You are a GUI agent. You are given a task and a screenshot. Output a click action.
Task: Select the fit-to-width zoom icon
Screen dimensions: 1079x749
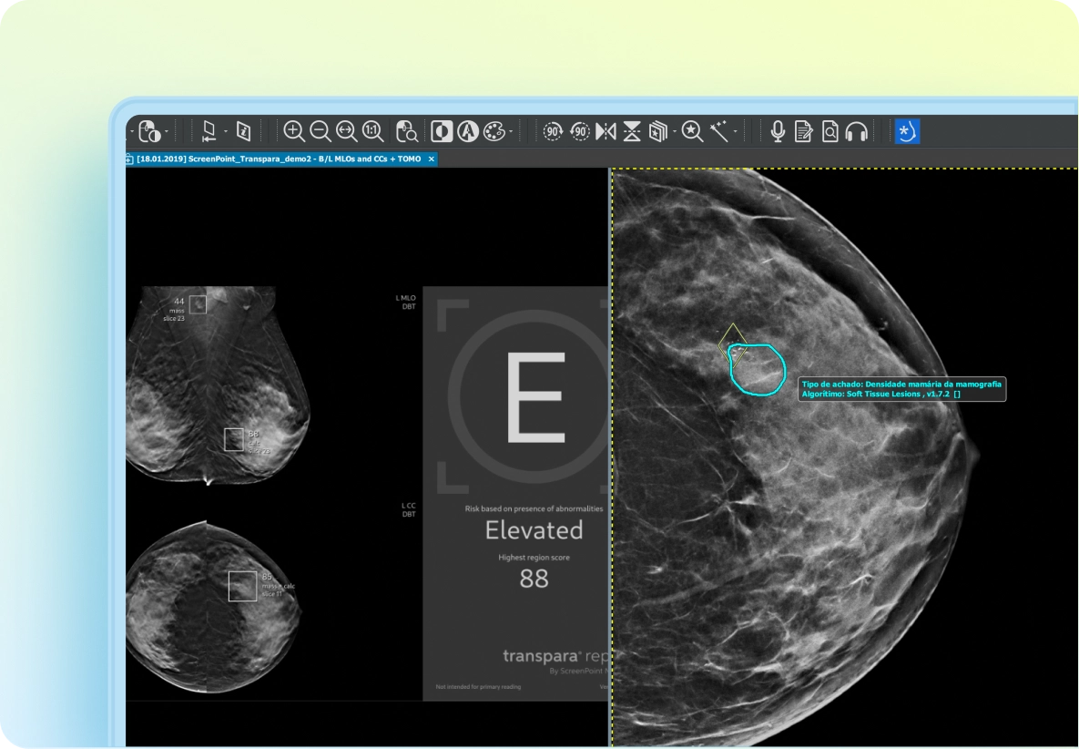point(346,131)
